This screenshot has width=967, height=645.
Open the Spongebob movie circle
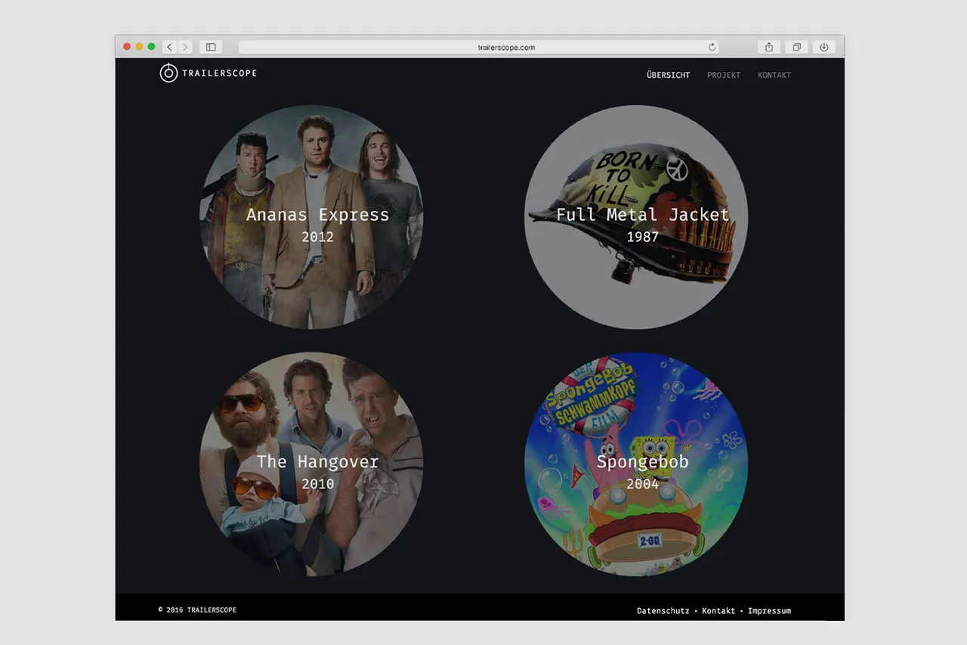pyautogui.click(x=636, y=464)
